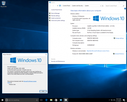Open the Windows Start menu
This screenshot has width=127, height=102.
point(2,100)
